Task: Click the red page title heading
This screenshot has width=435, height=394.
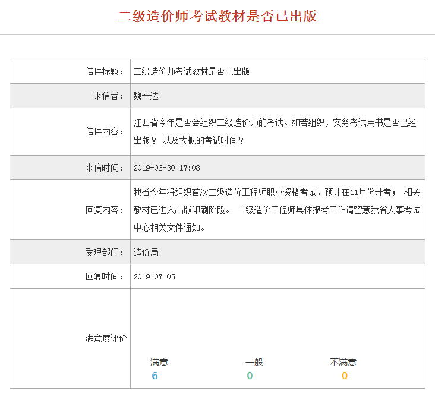Action: click(x=218, y=16)
